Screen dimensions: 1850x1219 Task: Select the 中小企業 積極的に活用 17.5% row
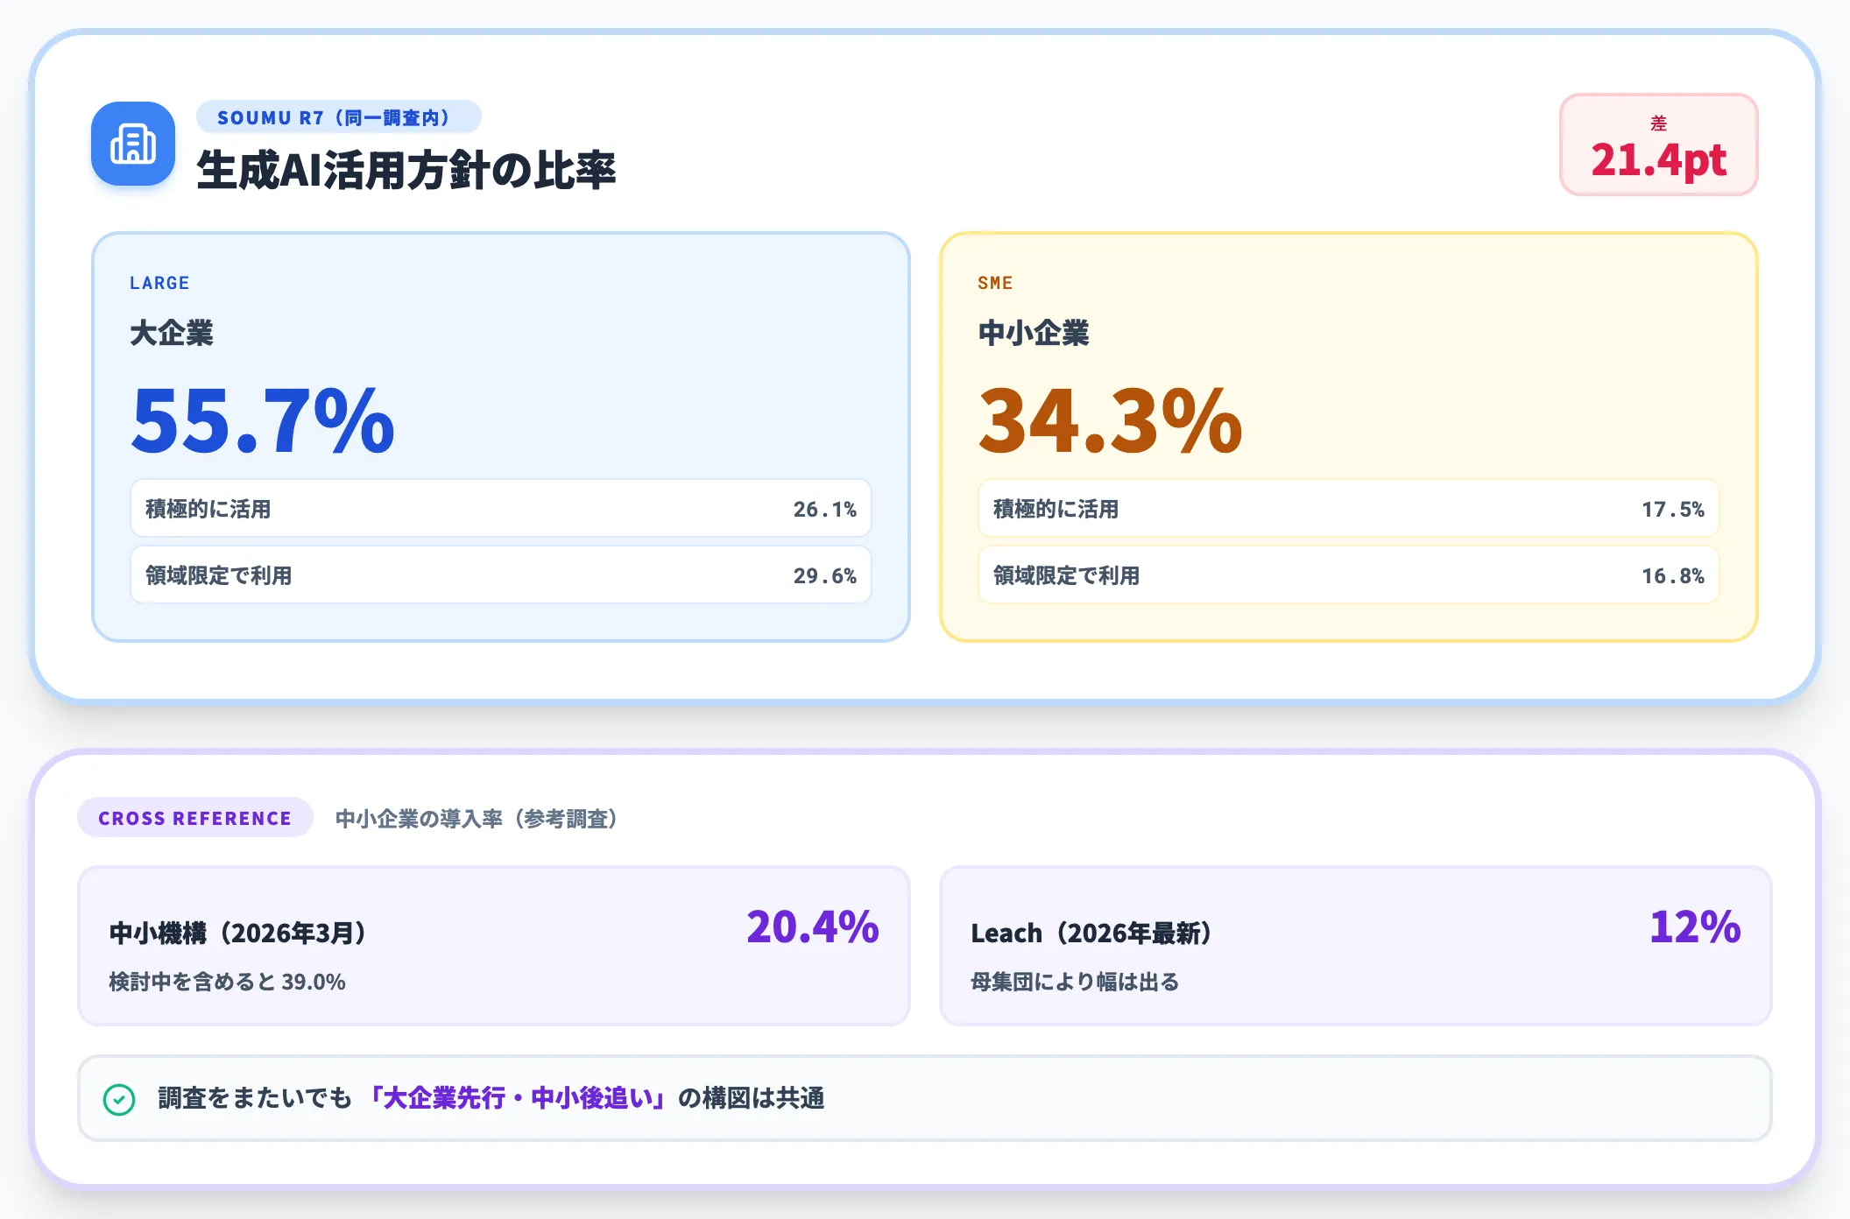coord(1349,509)
